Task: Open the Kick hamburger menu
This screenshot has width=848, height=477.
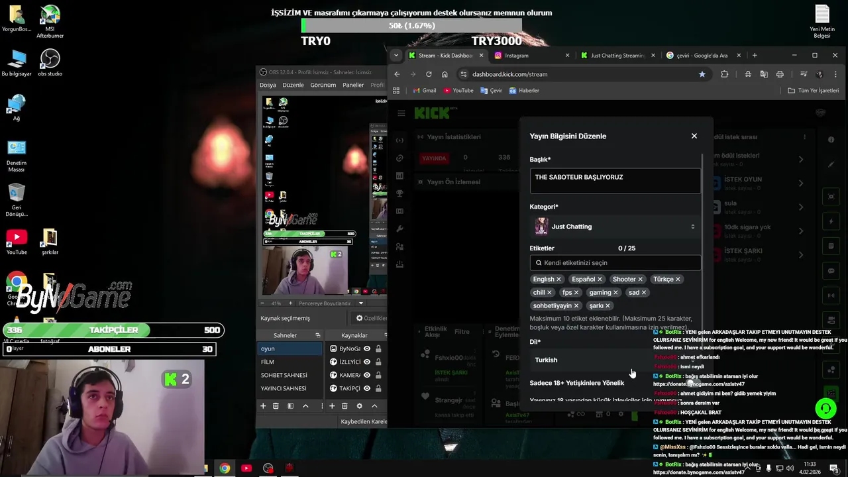Action: point(401,113)
